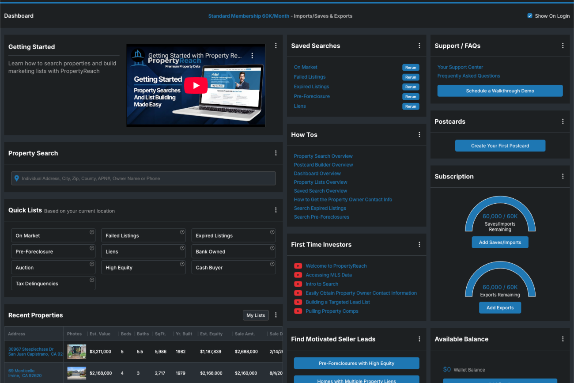
Task: Open the 30967 Steeplechase Dr property thumbnail
Action: pyautogui.click(x=76, y=352)
